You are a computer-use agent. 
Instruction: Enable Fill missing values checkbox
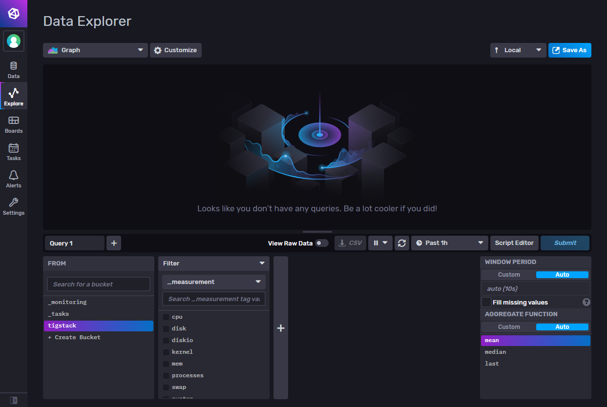(x=486, y=302)
